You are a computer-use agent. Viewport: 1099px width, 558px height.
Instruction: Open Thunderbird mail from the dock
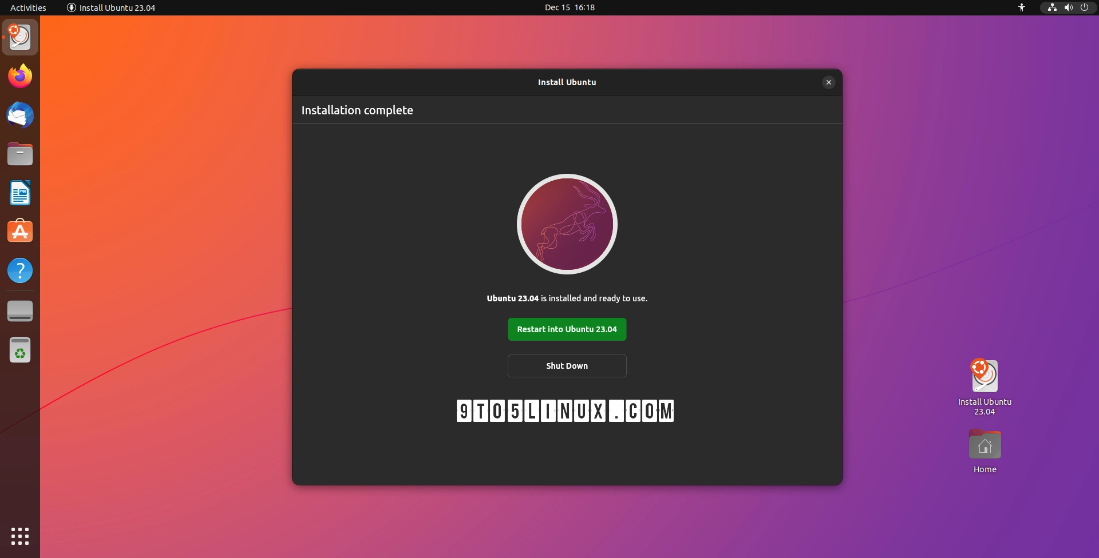[x=20, y=115]
